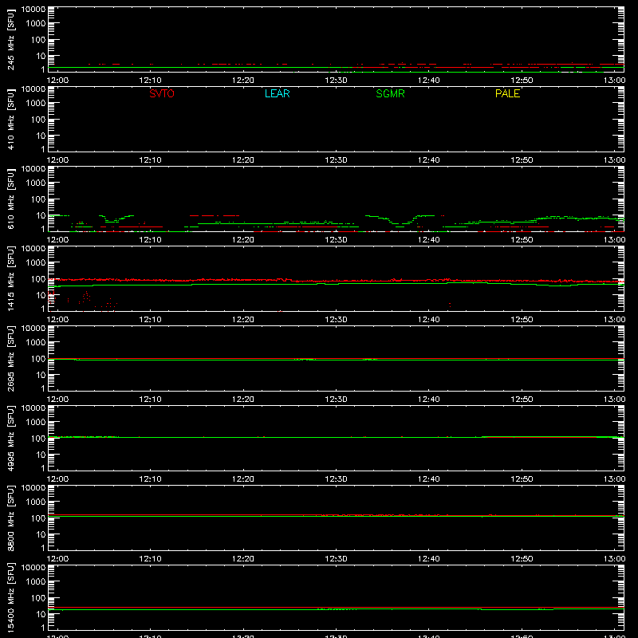Click the green SGMR station label
638x638 pixels.
pyautogui.click(x=390, y=93)
